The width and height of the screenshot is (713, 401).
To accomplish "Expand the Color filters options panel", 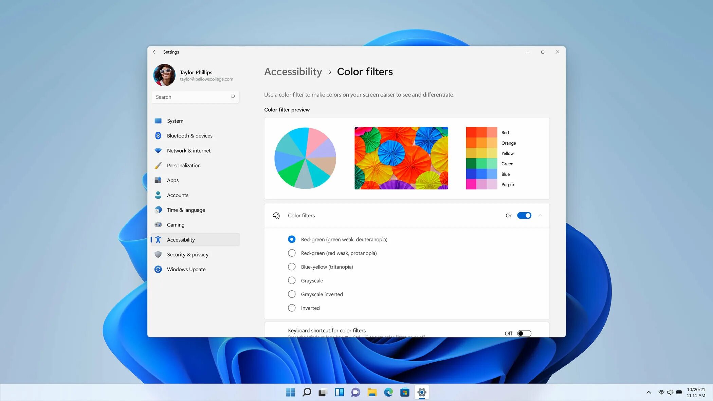I will [540, 215].
